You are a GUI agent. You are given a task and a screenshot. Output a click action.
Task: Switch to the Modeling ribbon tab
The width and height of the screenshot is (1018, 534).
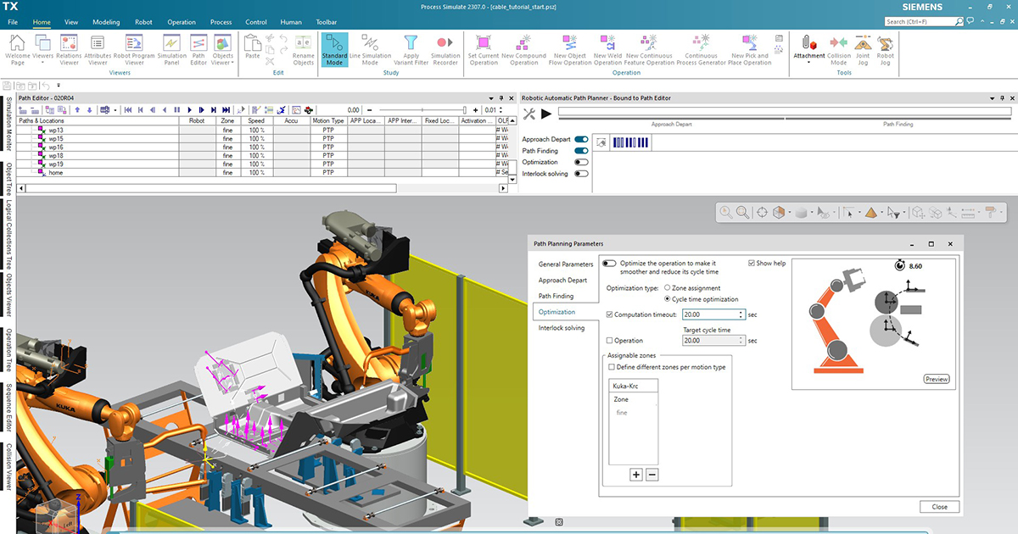[105, 22]
